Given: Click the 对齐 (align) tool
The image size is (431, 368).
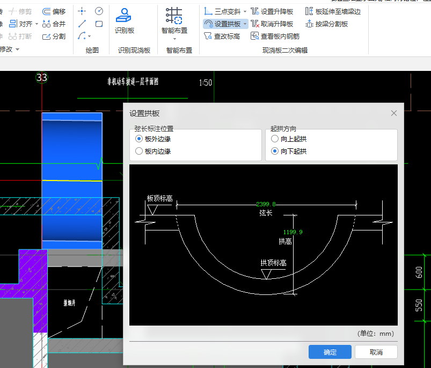Looking at the screenshot, I should (20, 24).
